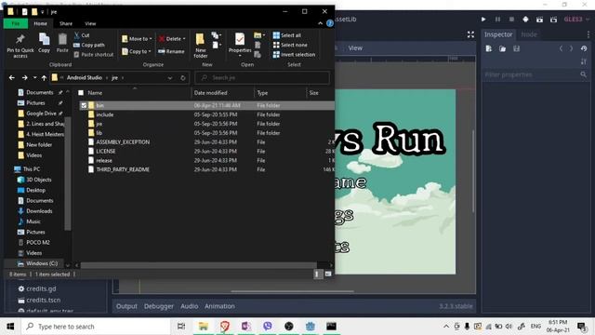The image size is (595, 335).
Task: Toggle distraction-free mode in Godot viewport
Action: (x=471, y=34)
